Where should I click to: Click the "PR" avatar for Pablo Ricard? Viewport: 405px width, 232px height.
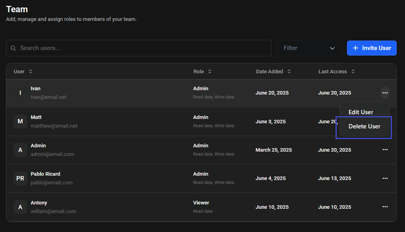tap(20, 178)
